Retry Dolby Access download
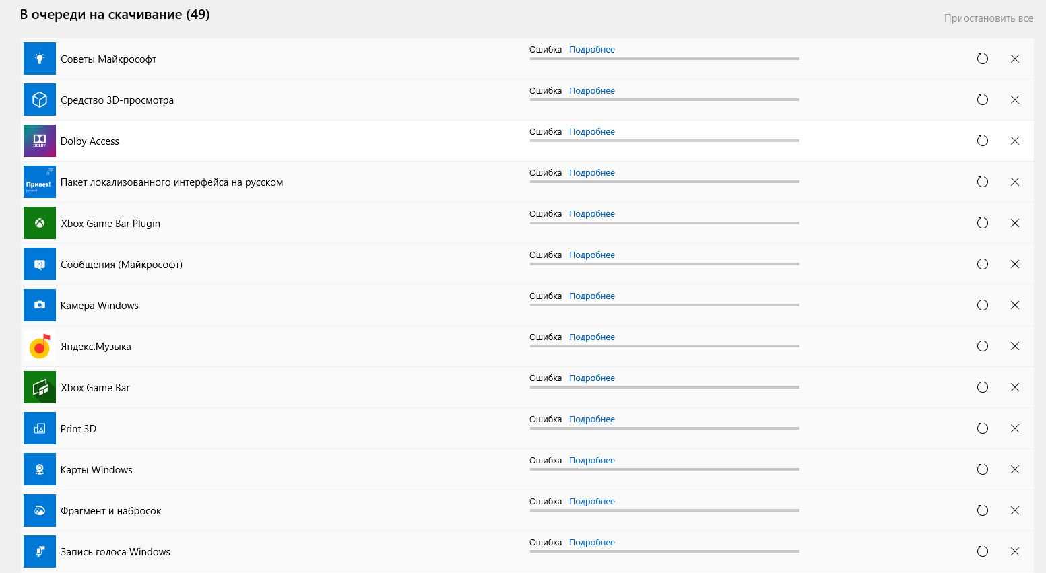Viewport: 1046px width, 573px height. click(x=983, y=141)
